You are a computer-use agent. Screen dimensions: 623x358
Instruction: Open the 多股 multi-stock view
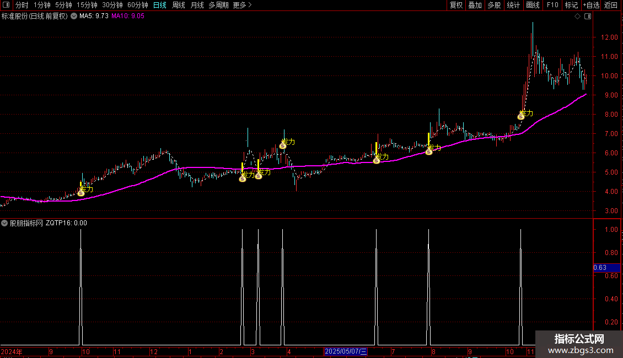pos(494,5)
